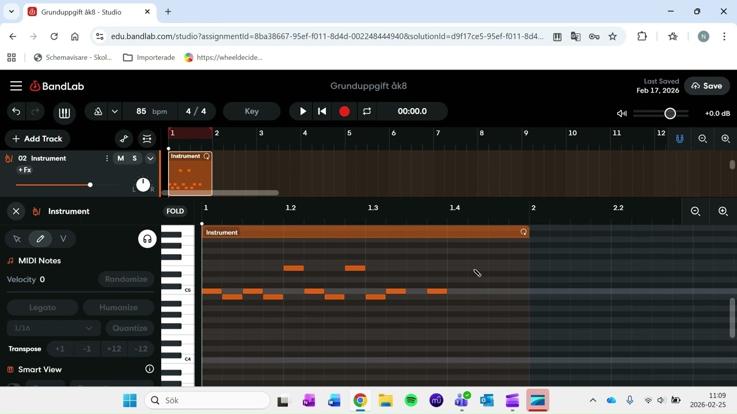Click the timeline ruler at bar 5
Image resolution: width=737 pixels, height=414 pixels.
click(349, 133)
